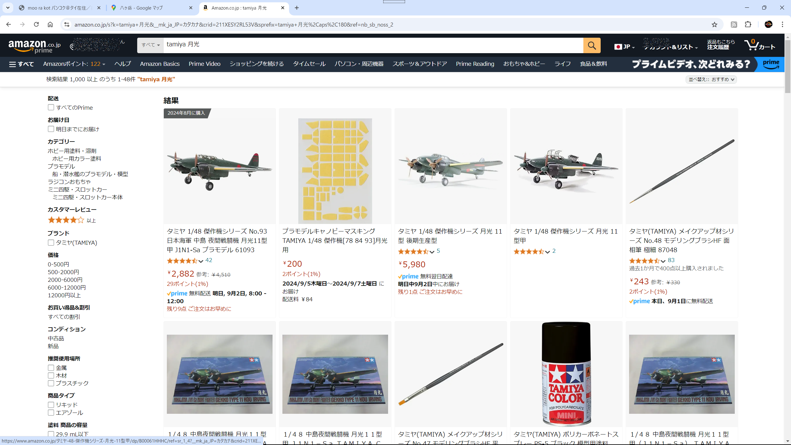Open a new browser tab
Viewport: 791px width, 445px height.
(297, 8)
